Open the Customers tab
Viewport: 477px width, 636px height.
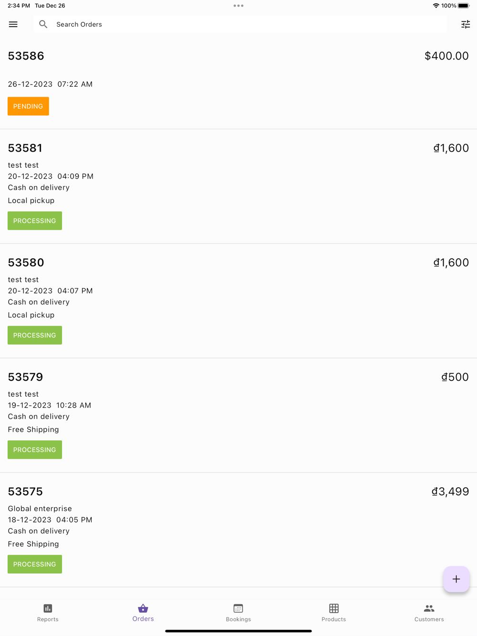429,613
